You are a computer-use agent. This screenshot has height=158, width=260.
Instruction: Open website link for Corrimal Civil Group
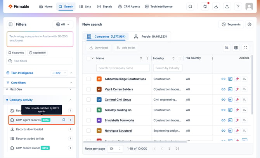[224, 100]
